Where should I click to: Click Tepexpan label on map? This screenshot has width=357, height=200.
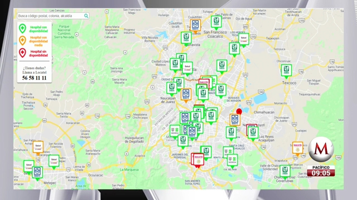[273, 38]
